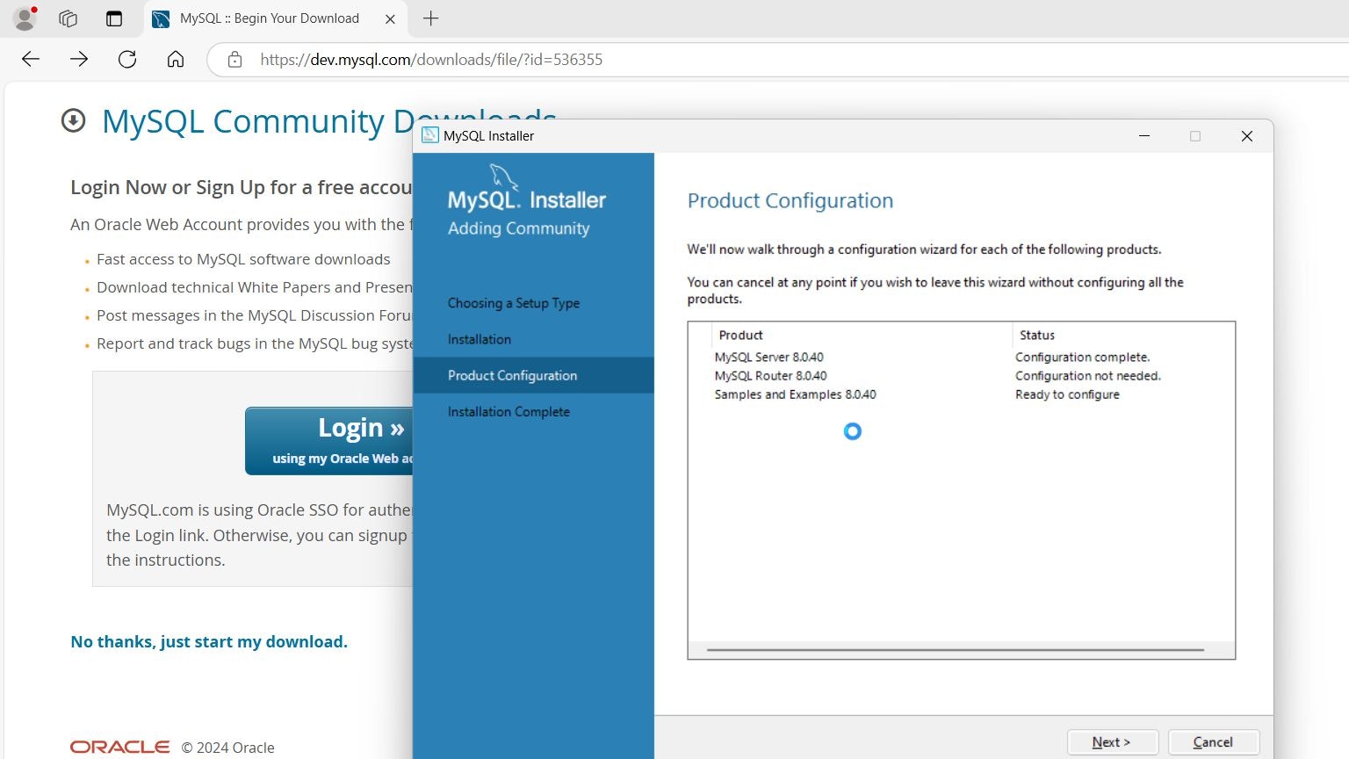Click the Next button in the installer

[1111, 742]
